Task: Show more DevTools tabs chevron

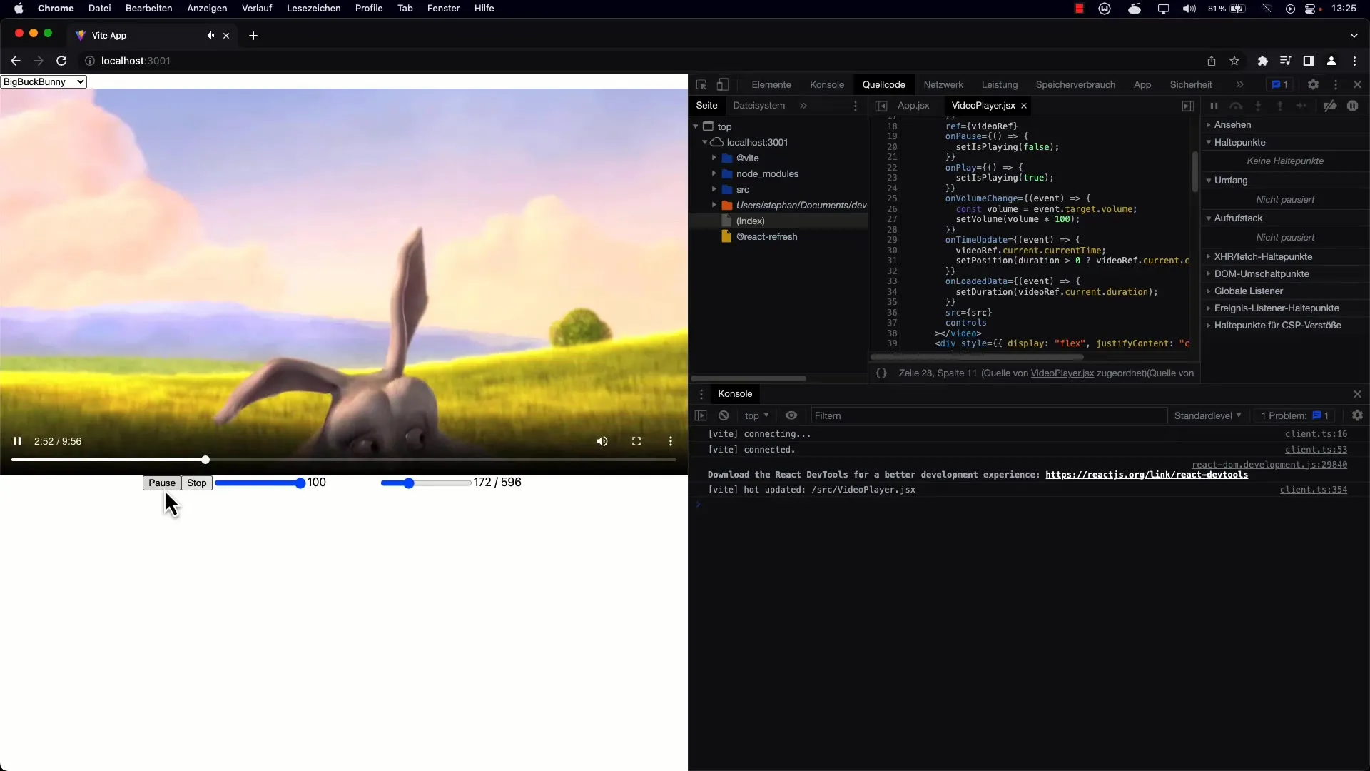Action: click(1240, 84)
